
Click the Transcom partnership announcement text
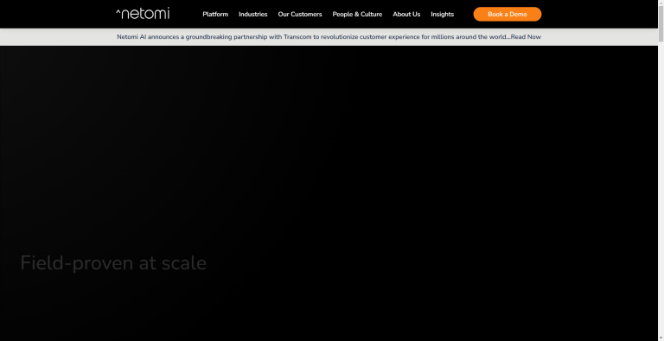point(313,37)
